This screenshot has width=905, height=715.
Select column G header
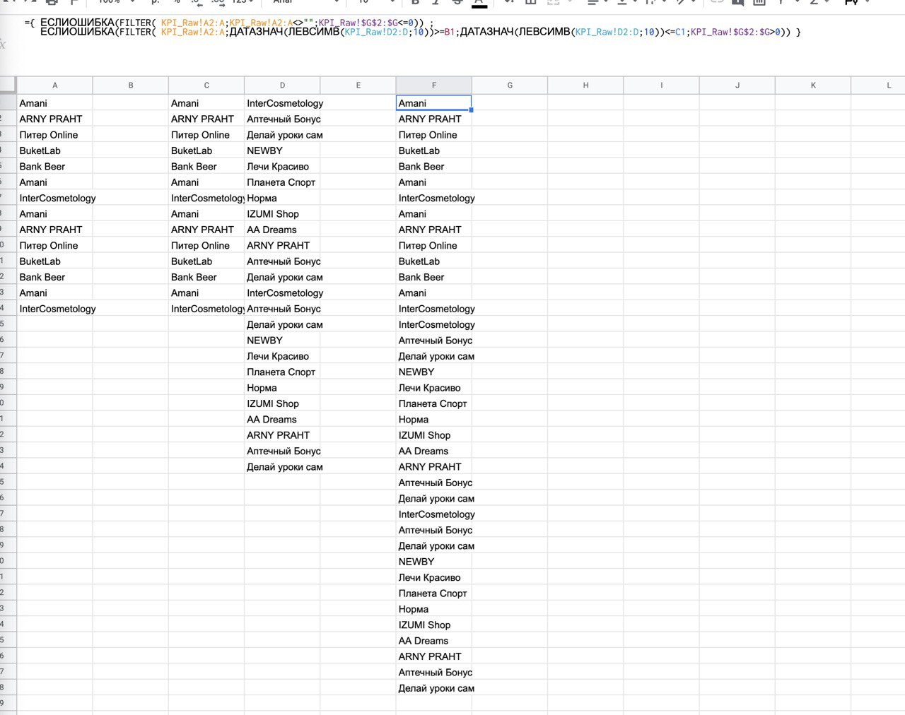click(x=510, y=85)
